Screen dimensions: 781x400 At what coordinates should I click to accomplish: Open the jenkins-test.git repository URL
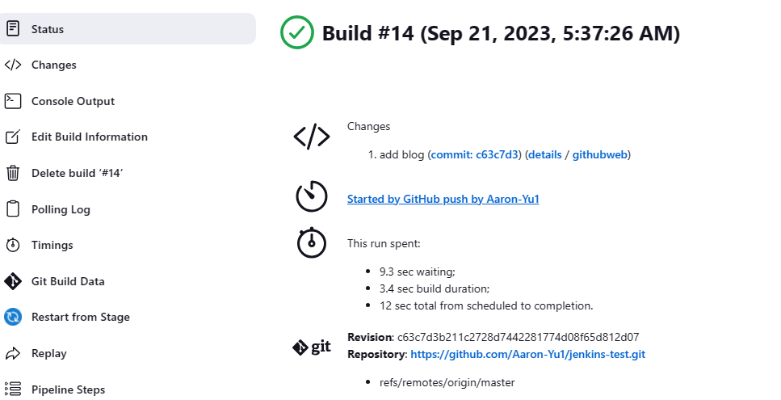coord(527,354)
